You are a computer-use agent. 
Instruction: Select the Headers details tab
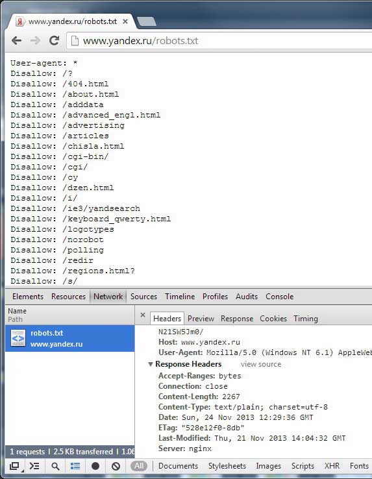click(x=167, y=319)
